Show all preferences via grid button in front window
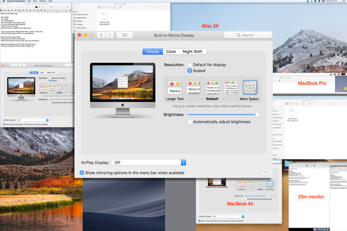 [125, 35]
